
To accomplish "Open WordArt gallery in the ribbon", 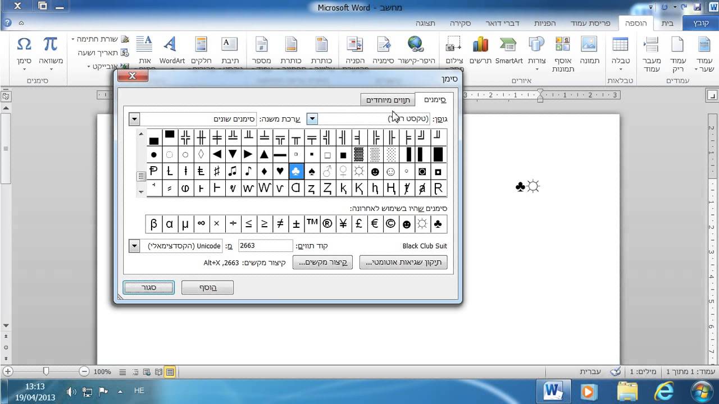I will [x=172, y=52].
